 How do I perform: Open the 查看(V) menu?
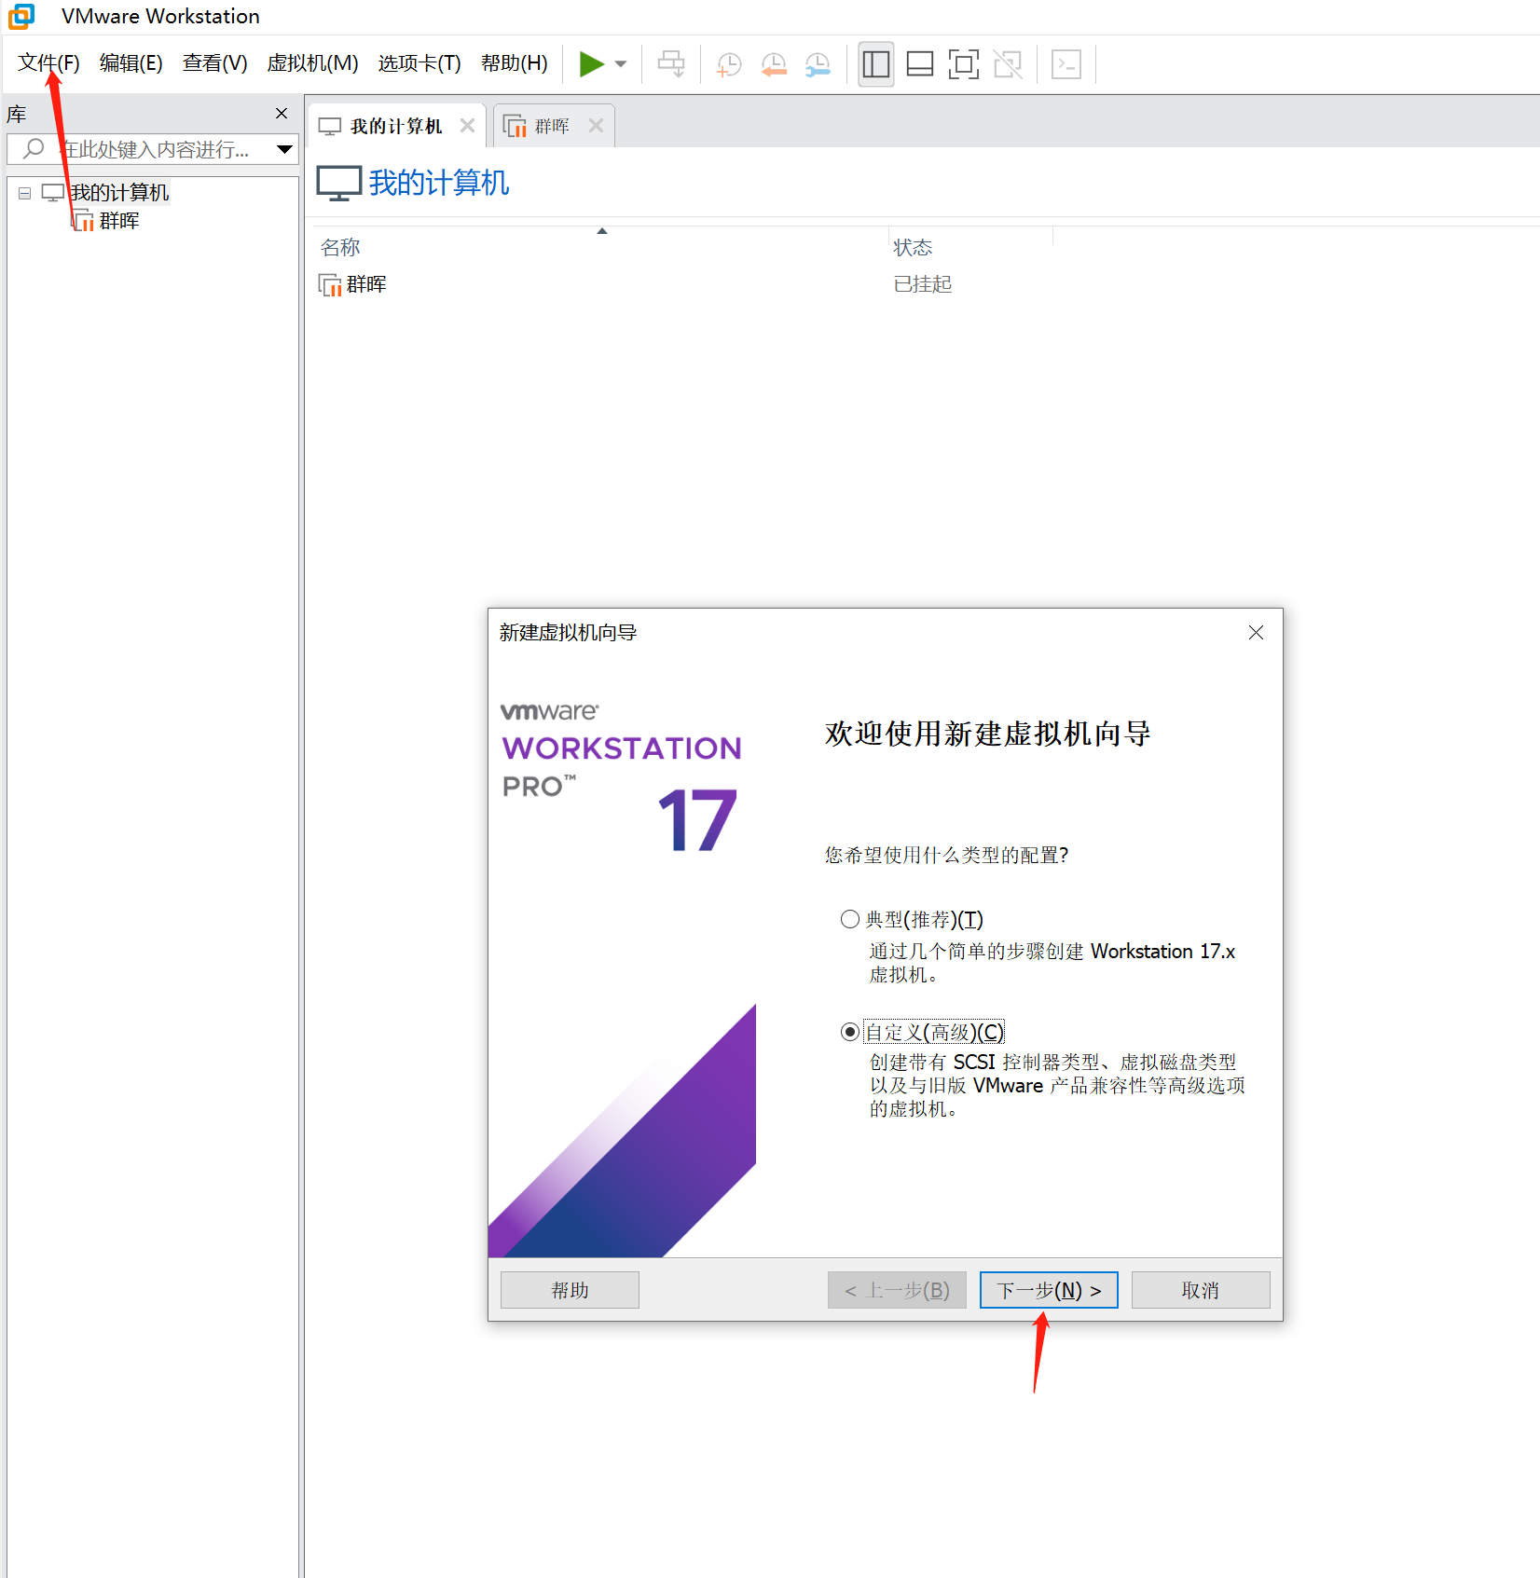(214, 63)
